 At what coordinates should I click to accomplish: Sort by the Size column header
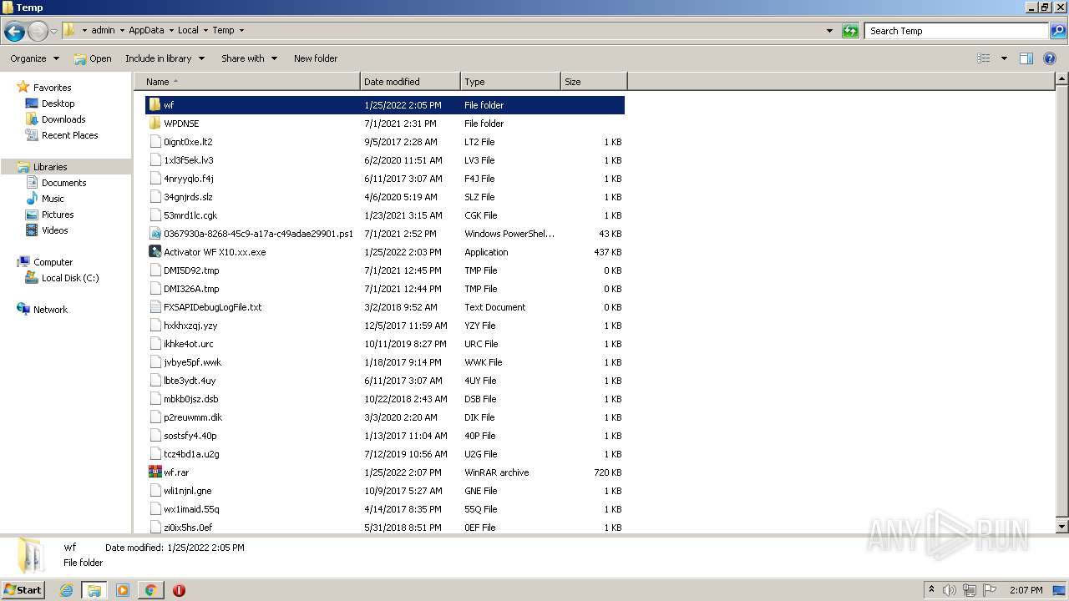pos(594,82)
